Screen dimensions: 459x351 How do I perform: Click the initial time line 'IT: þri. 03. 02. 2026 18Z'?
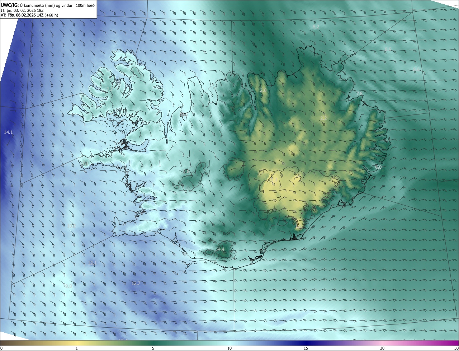tap(22, 10)
